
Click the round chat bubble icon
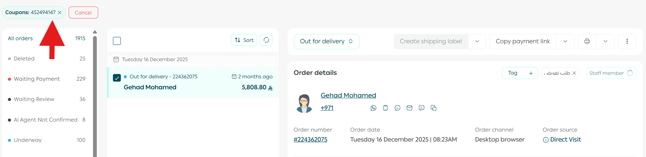pos(397,108)
